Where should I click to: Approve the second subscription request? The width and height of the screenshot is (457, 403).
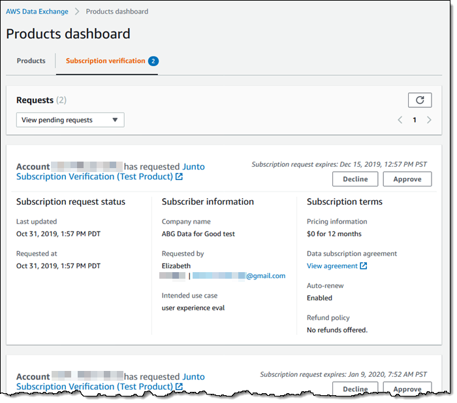click(407, 389)
